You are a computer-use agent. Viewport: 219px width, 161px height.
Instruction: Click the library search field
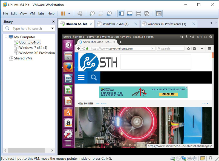tap(29, 28)
